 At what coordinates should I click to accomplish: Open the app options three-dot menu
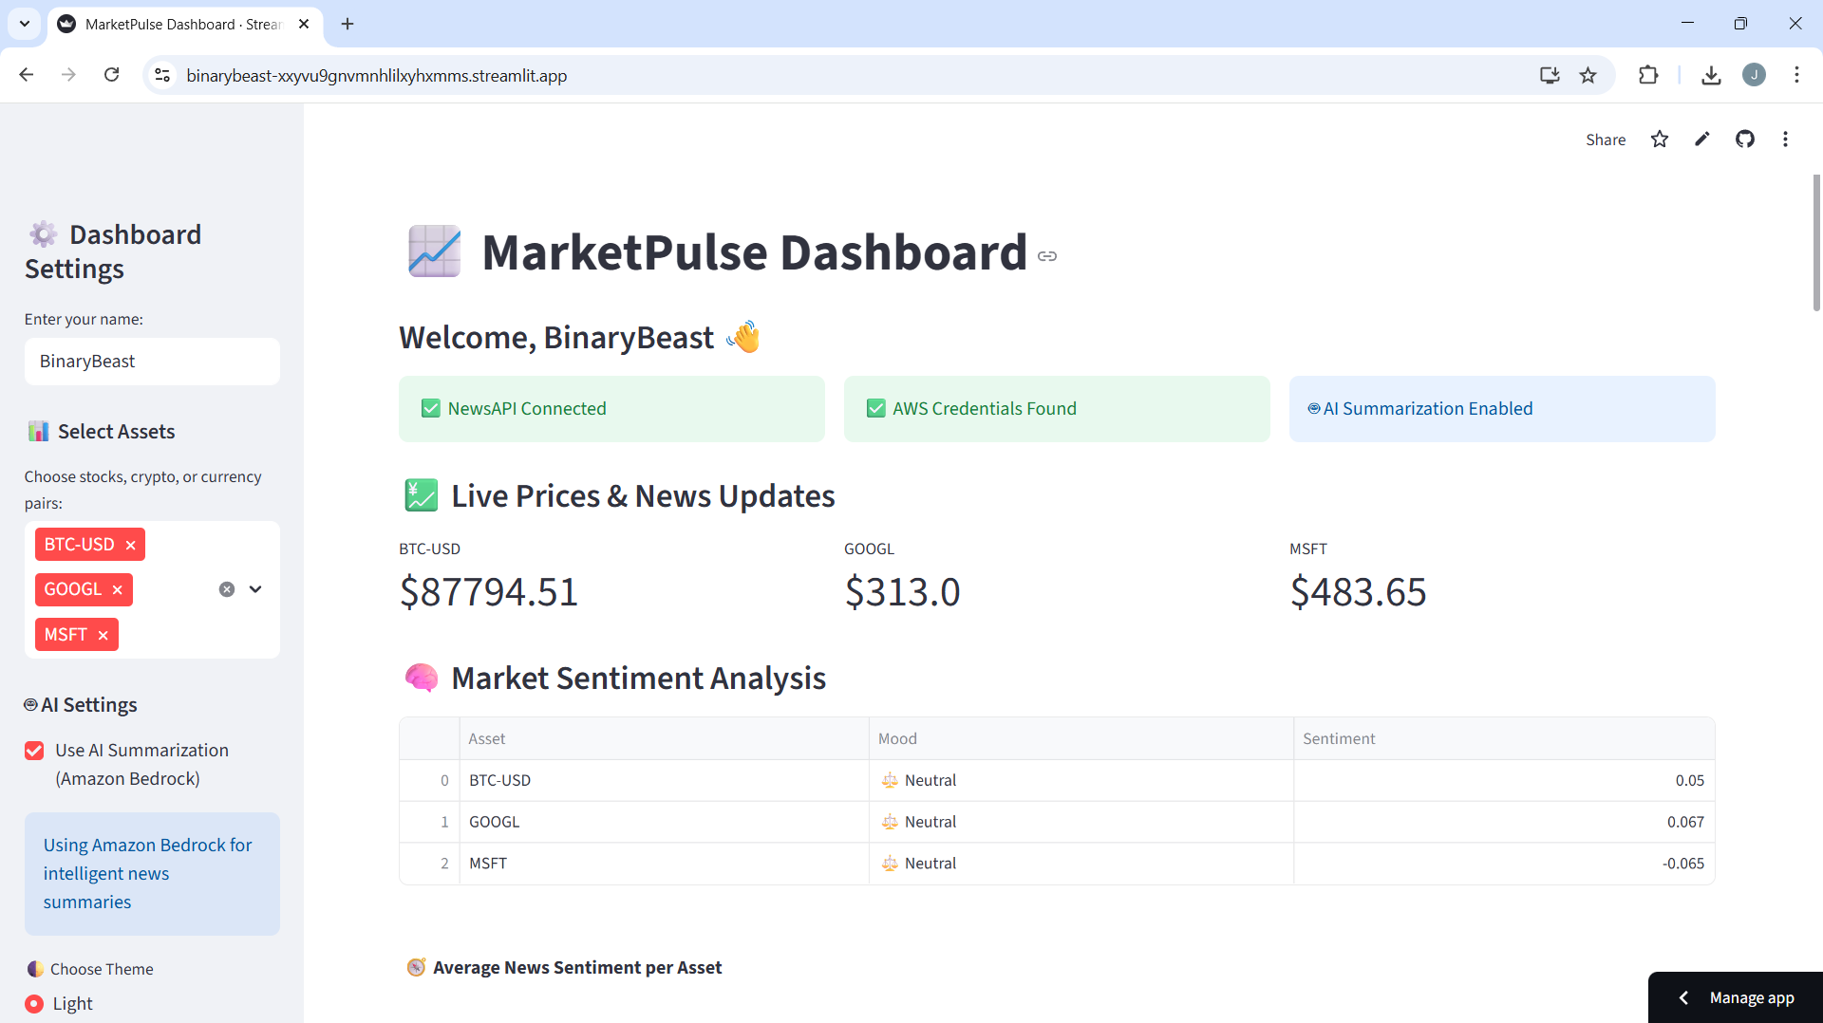pyautogui.click(x=1786, y=139)
